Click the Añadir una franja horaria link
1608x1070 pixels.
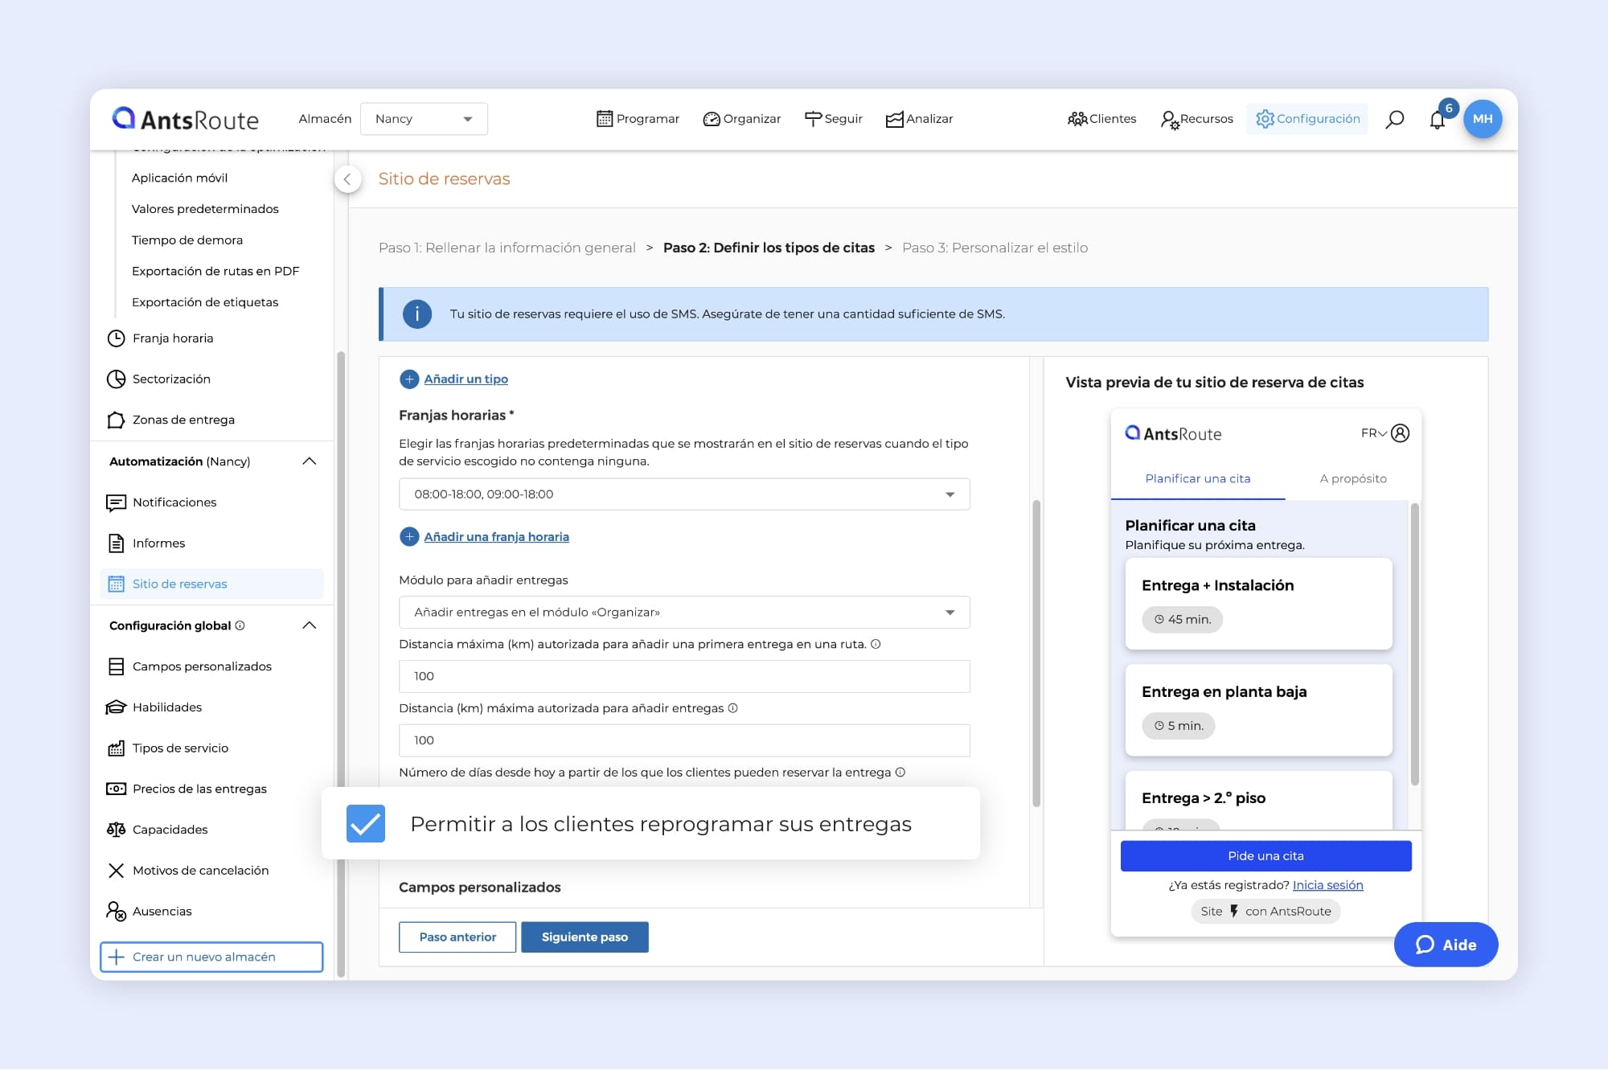[496, 537]
